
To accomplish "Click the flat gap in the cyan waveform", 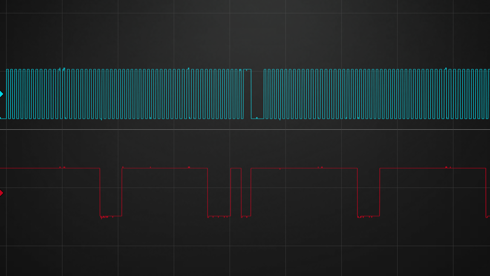I will [x=257, y=118].
